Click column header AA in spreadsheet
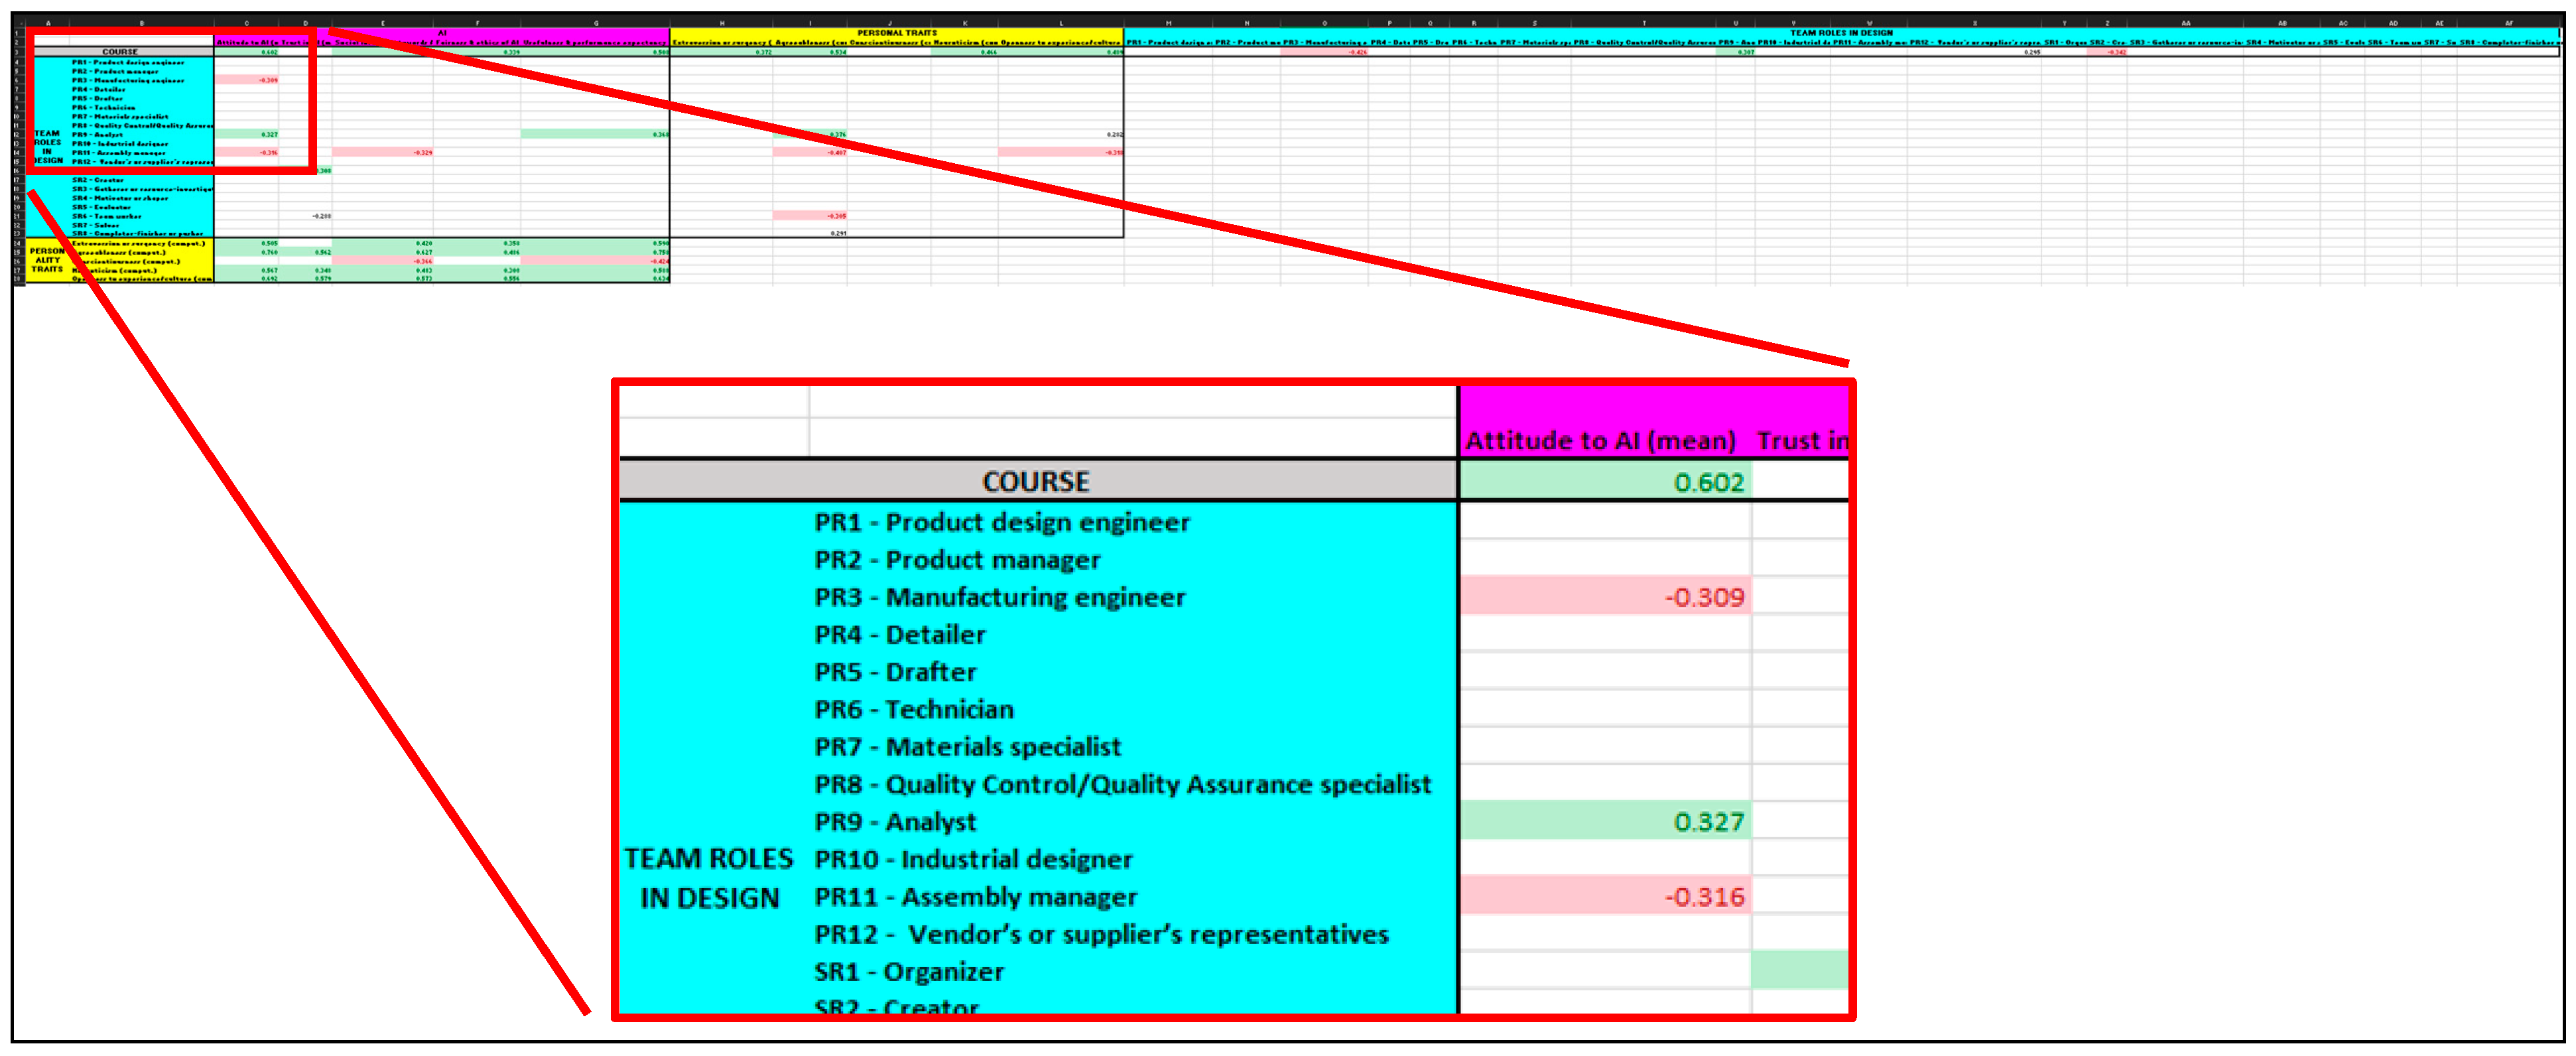This screenshot has height=1056, width=2576. pyautogui.click(x=2185, y=22)
